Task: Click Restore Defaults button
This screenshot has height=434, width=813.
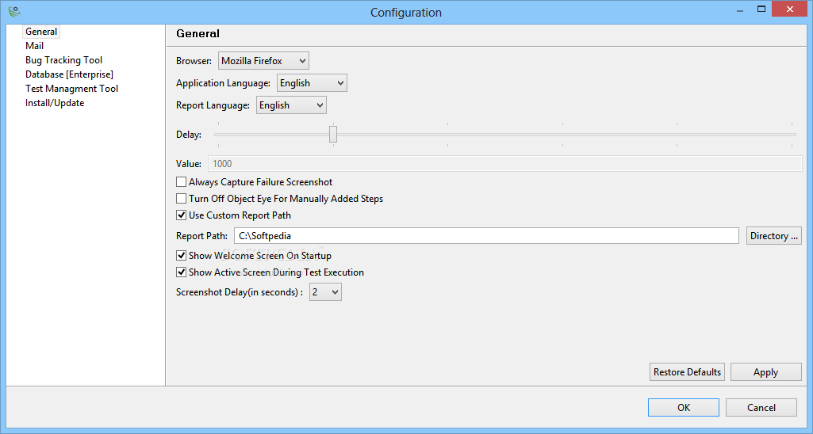Action: point(687,372)
